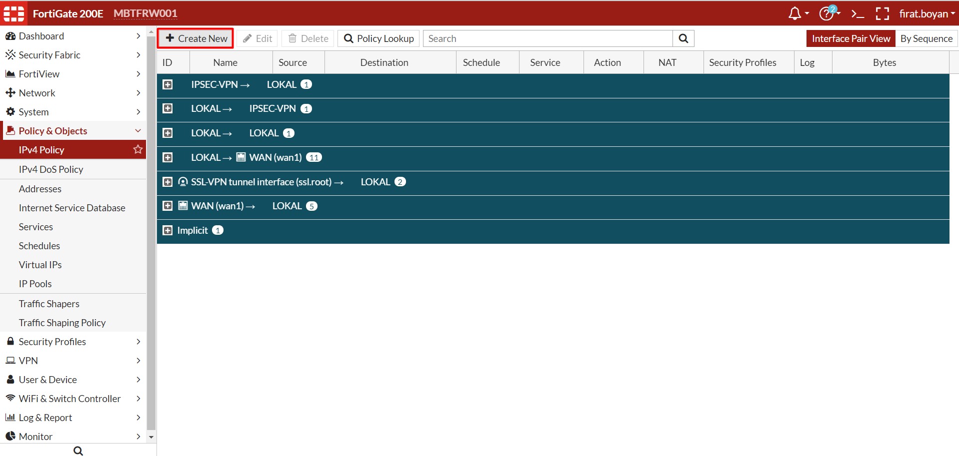
Task: Expand LOKAL to WAN (wan1) section
Action: (168, 157)
